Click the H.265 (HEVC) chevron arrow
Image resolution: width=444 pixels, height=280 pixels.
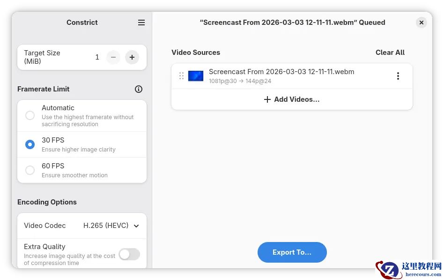[136, 226]
